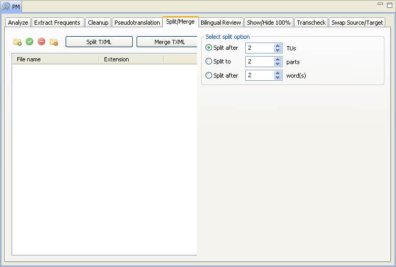
Task: Decrease the parts spinner value
Action: 278,64
